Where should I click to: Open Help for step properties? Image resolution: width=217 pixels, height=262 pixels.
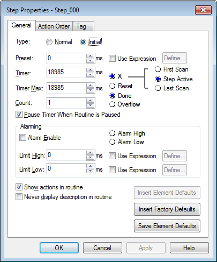click(x=189, y=248)
